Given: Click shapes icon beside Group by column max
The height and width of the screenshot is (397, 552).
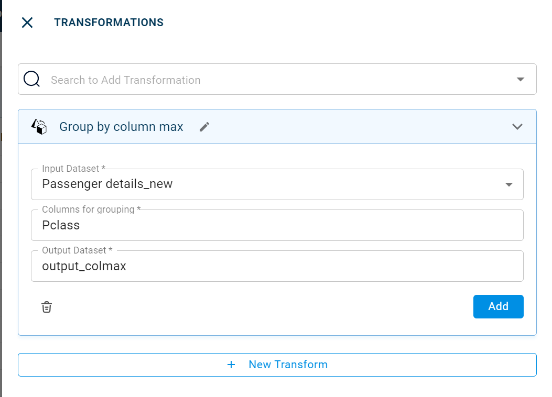Looking at the screenshot, I should pyautogui.click(x=39, y=127).
